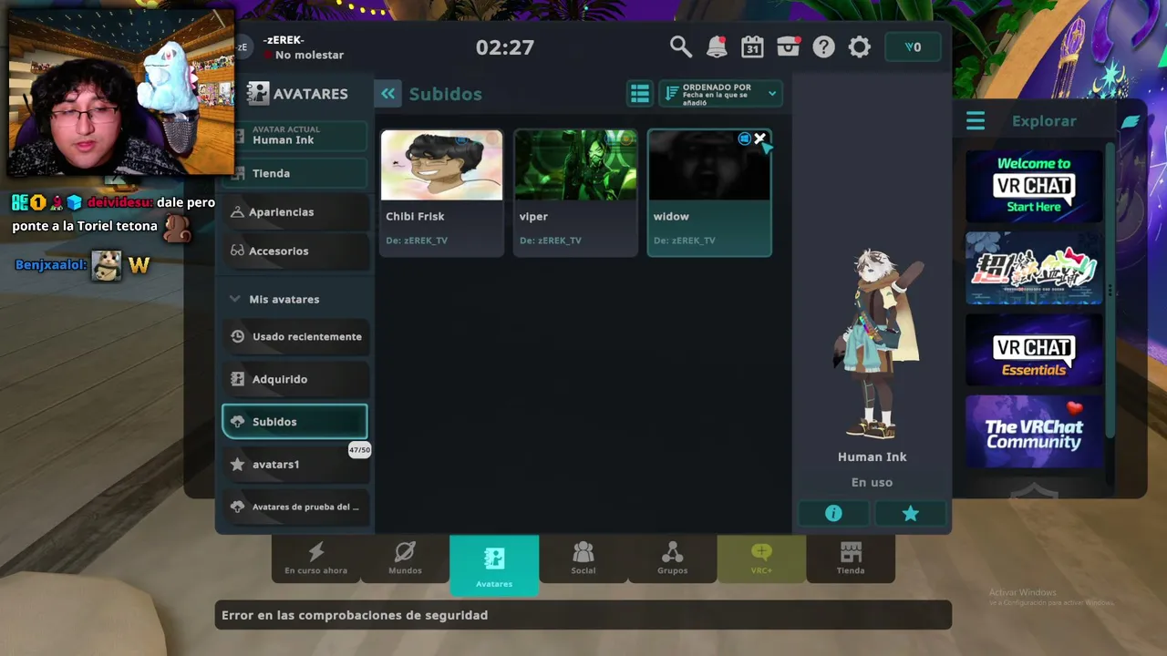Select the viper avatar card
The image size is (1167, 656).
pyautogui.click(x=575, y=192)
